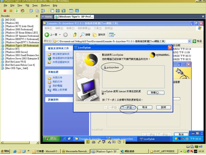Power on the VM with the green play icon
206x155 pixels.
(17, 11)
